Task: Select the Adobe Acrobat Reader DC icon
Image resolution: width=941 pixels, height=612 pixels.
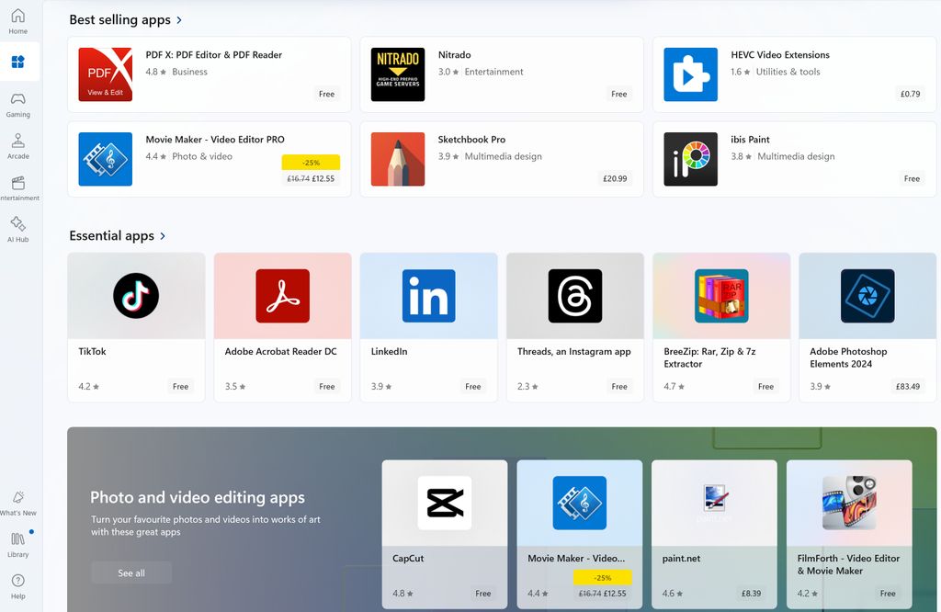Action: pos(282,296)
